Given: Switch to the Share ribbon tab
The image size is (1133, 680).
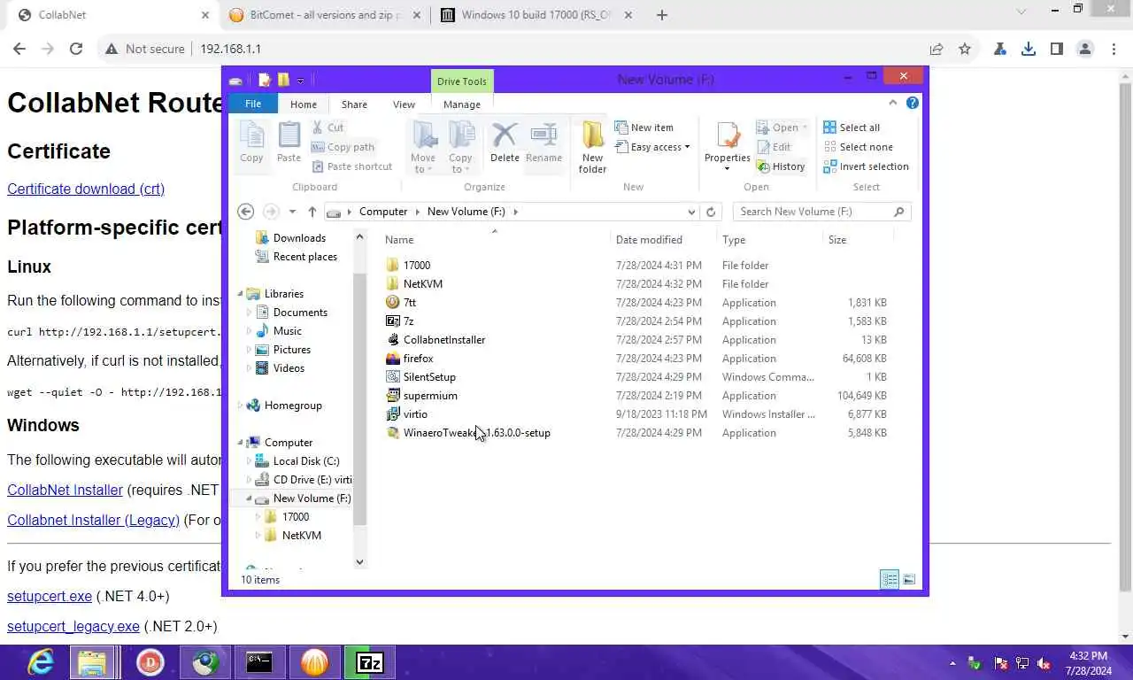Looking at the screenshot, I should (x=354, y=104).
